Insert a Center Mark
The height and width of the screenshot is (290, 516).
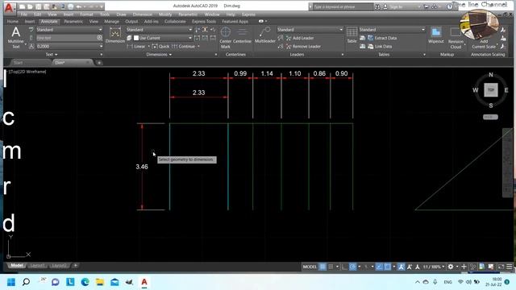coord(226,38)
